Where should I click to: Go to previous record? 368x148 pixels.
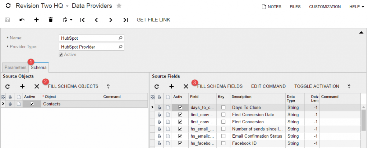point(96,20)
